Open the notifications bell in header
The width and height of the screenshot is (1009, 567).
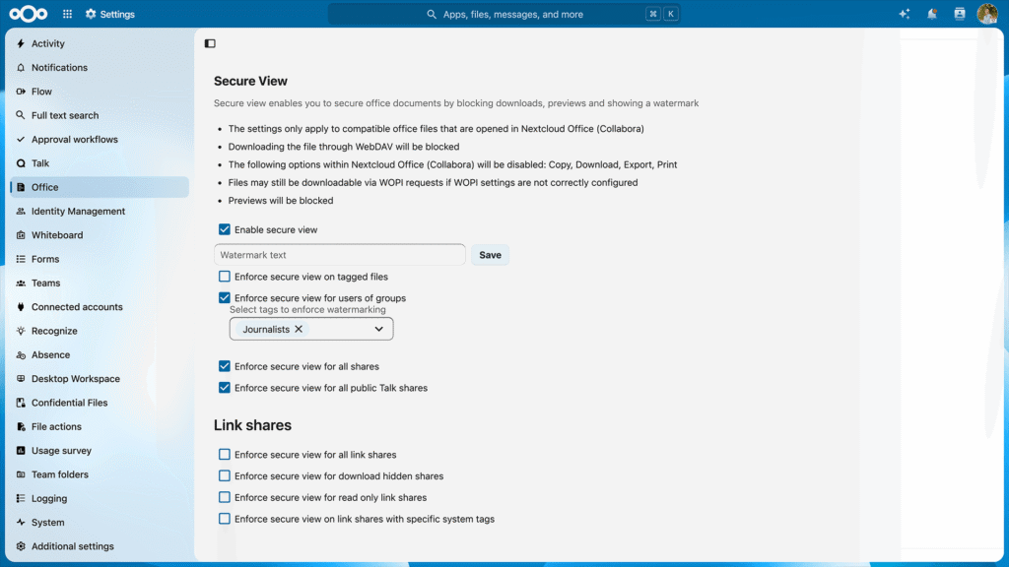pos(932,14)
